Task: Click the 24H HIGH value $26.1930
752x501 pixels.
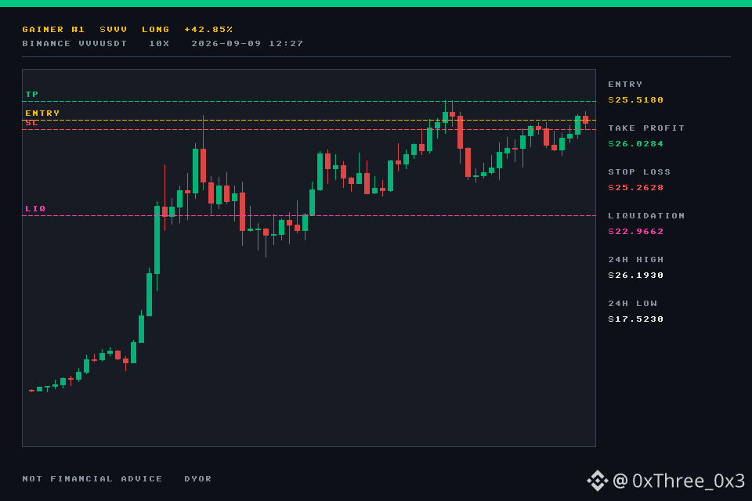Action: click(636, 276)
